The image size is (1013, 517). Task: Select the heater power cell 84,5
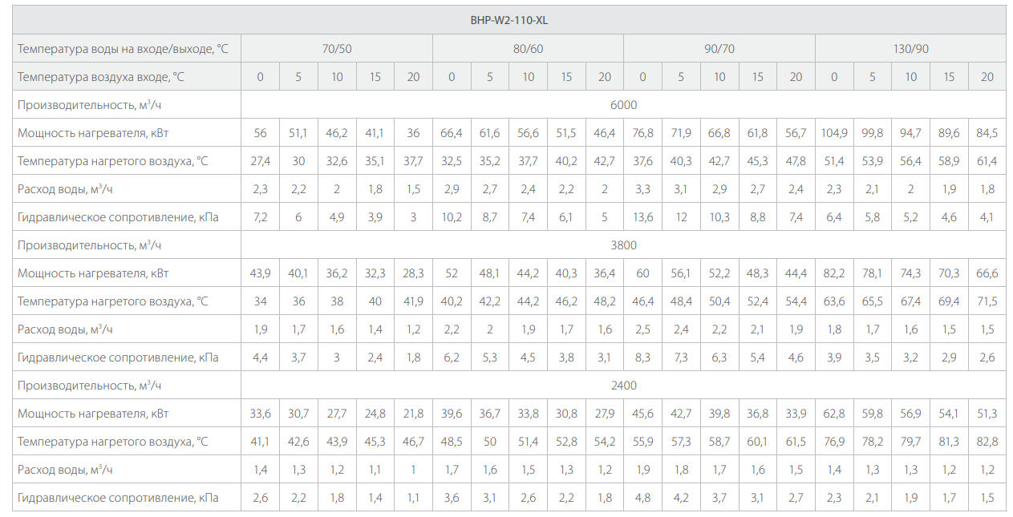click(987, 133)
